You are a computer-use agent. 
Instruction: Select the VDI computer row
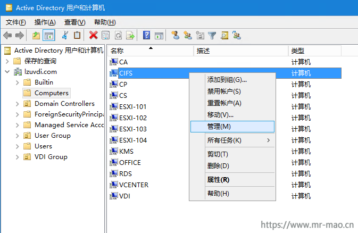(x=225, y=196)
